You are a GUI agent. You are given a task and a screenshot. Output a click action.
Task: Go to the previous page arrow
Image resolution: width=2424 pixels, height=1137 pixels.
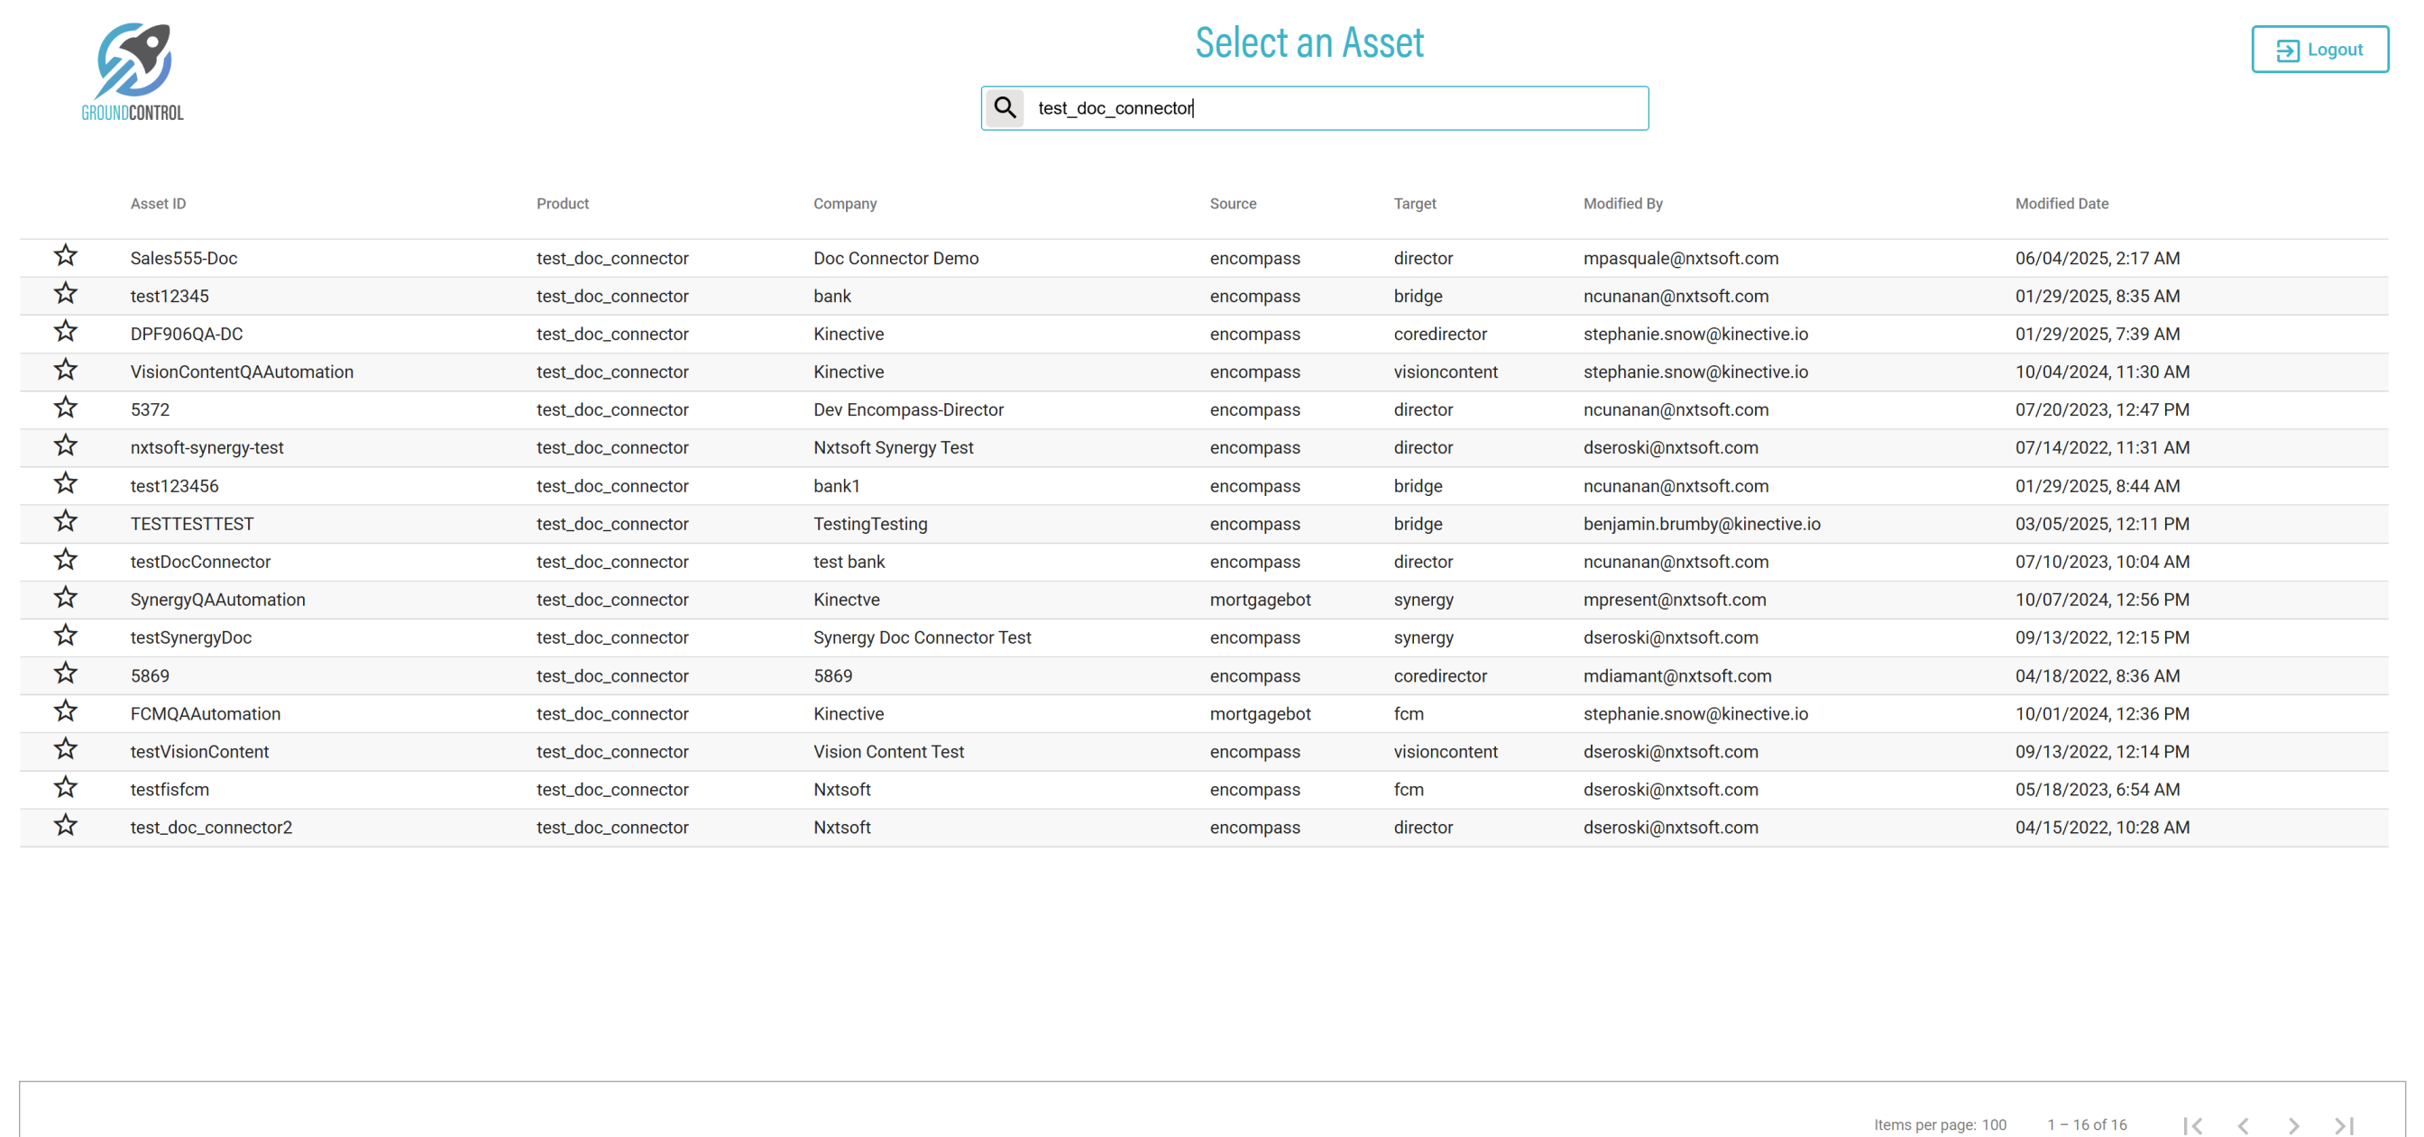click(x=2244, y=1124)
